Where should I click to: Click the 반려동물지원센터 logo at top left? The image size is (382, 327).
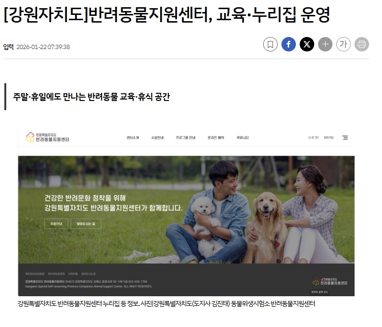point(48,138)
